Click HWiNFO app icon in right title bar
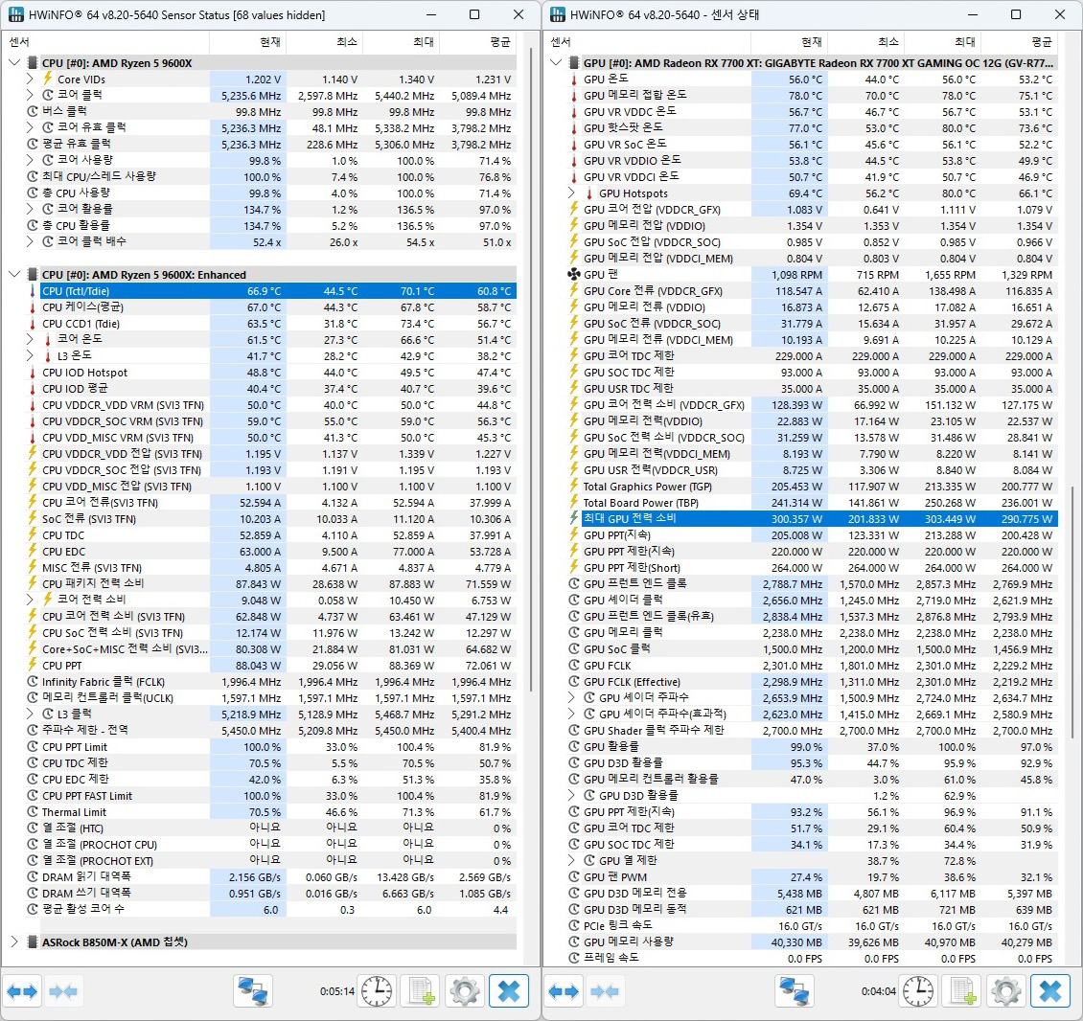 tap(558, 14)
